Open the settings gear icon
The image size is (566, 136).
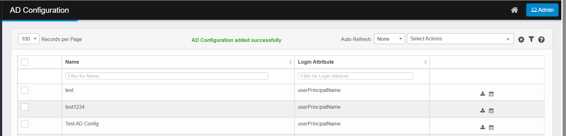[x=521, y=39]
